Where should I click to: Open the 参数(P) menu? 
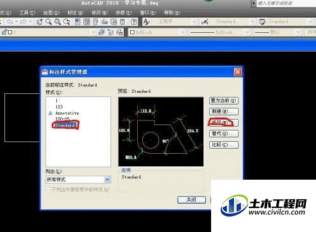pos(123,13)
